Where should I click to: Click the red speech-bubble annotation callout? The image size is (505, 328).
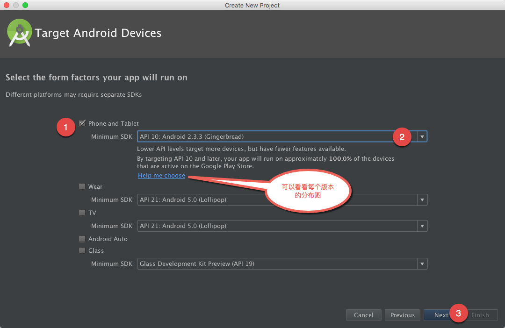(x=308, y=190)
